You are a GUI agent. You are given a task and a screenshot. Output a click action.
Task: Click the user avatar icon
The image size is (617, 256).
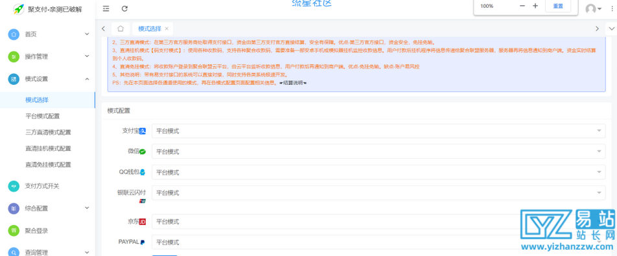point(590,8)
